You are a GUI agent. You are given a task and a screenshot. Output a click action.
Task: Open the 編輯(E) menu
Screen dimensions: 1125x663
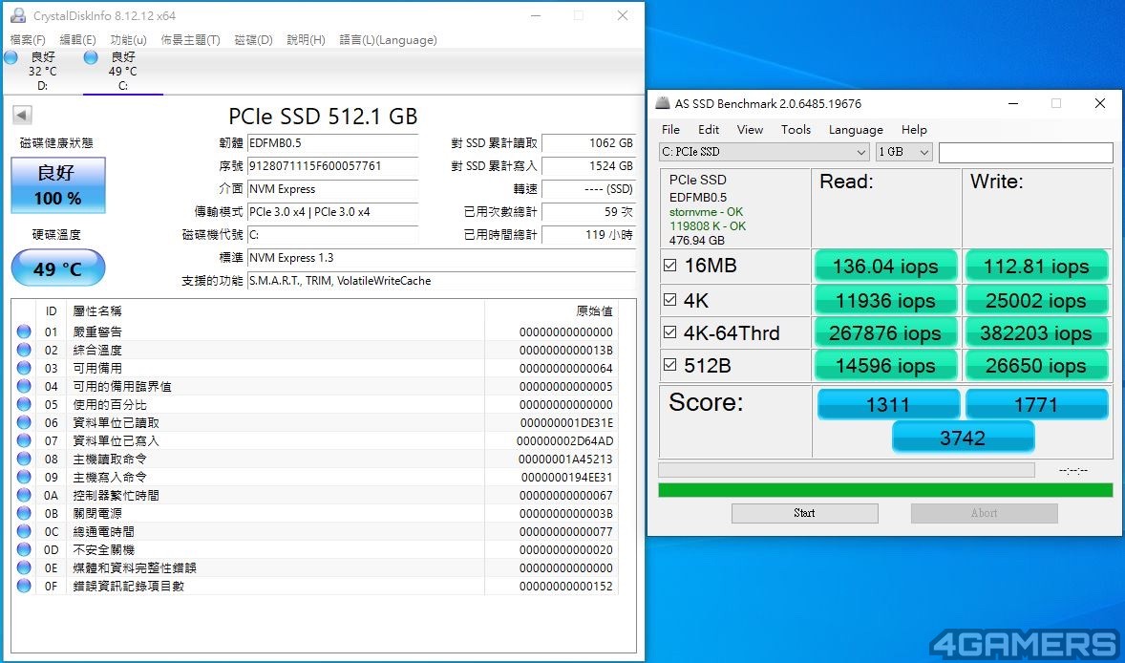77,40
